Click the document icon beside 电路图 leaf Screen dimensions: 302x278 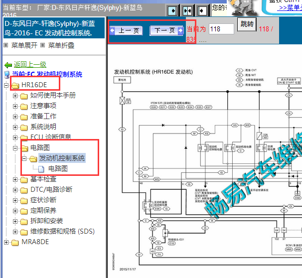point(41,169)
